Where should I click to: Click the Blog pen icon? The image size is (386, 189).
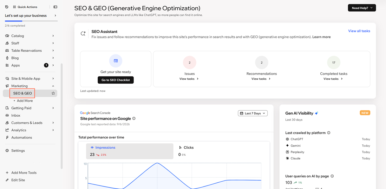pyautogui.click(x=7, y=58)
